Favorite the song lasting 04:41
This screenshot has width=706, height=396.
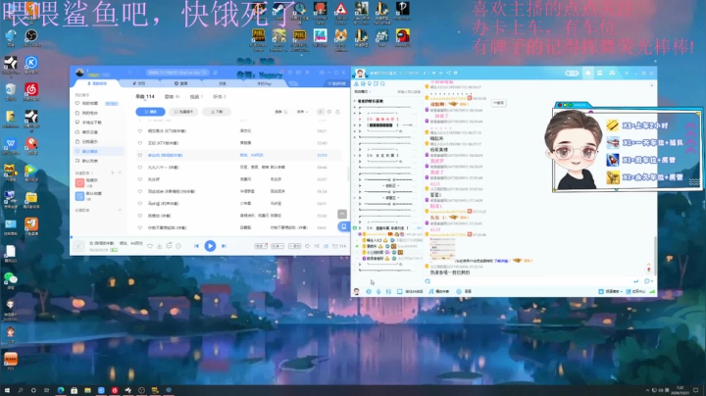coord(139,227)
